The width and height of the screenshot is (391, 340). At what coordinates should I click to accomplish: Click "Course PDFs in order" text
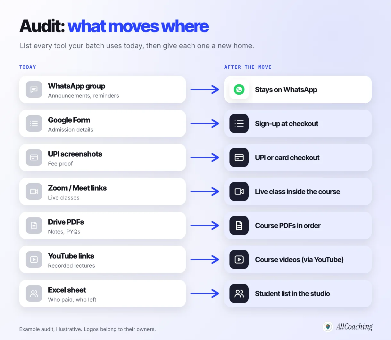[x=288, y=226]
